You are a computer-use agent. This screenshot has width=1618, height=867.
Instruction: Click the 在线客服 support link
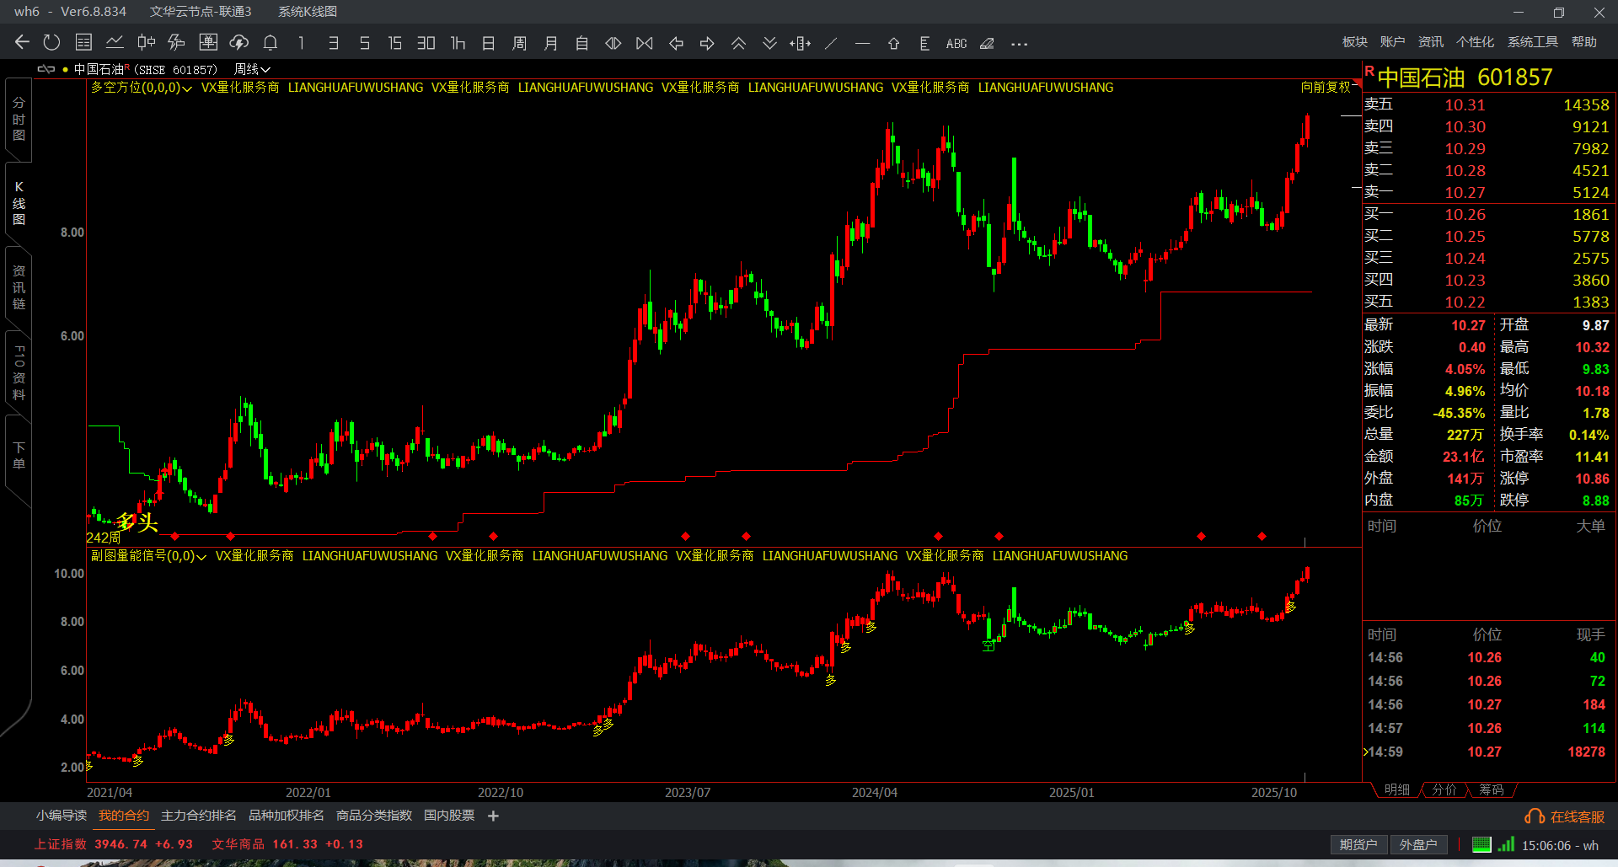(1565, 816)
